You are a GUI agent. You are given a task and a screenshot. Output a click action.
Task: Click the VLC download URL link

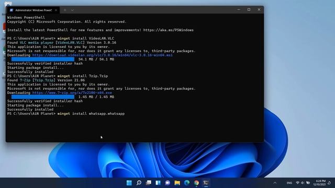tap(103, 55)
